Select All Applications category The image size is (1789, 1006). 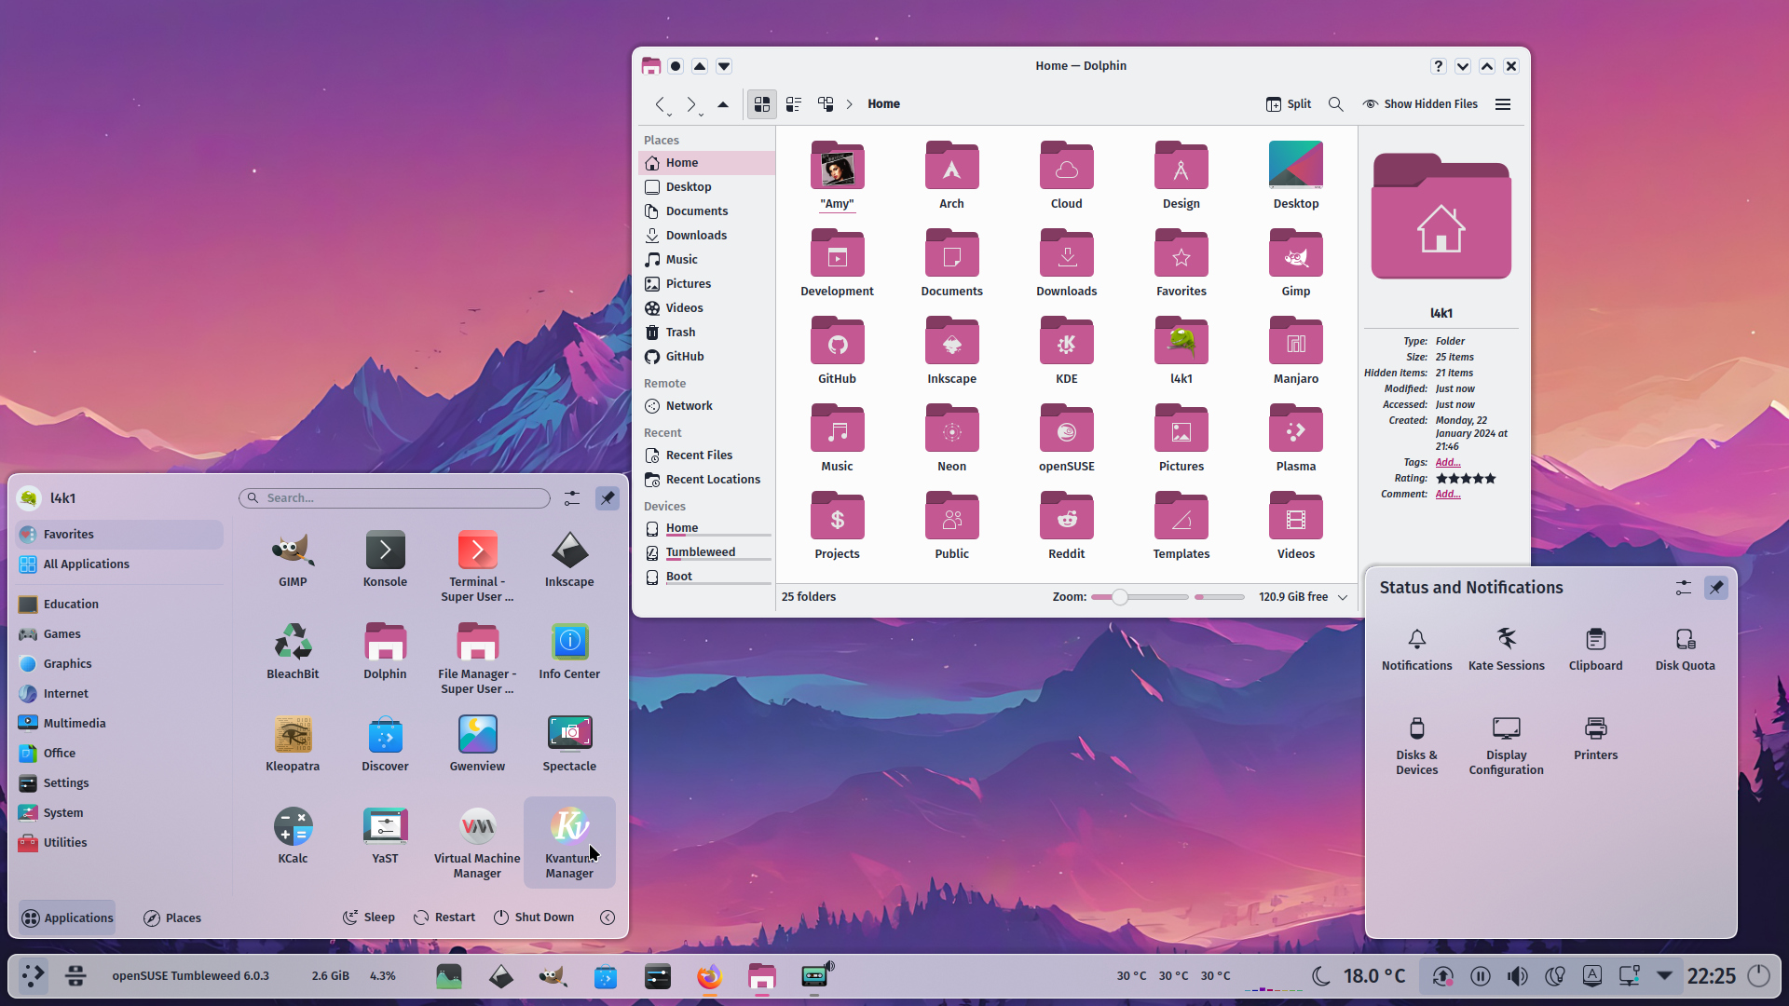(119, 564)
